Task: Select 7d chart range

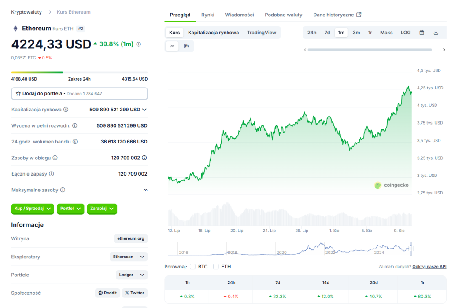Action: [327, 33]
